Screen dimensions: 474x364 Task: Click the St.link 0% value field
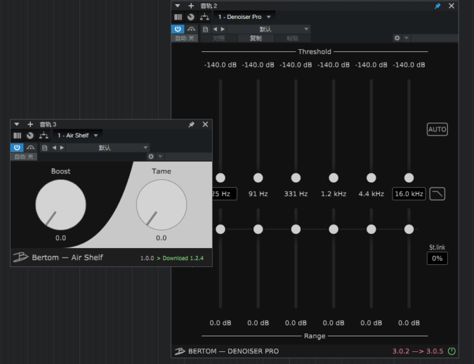(437, 258)
